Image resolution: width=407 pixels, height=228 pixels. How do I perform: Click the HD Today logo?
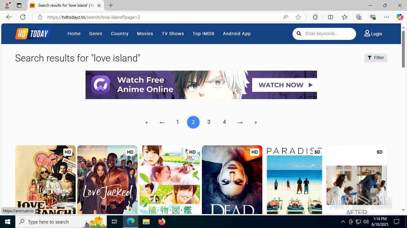pyautogui.click(x=33, y=34)
